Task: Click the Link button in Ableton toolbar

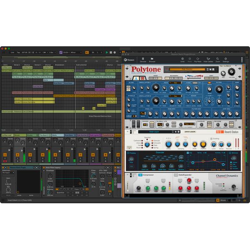Action: pyautogui.click(x=12, y=52)
